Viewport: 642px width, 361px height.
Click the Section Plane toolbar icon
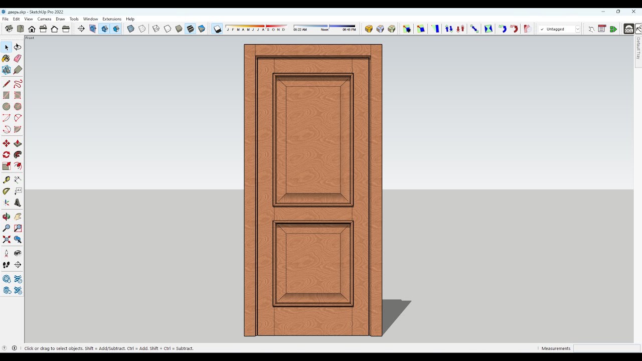81,29
